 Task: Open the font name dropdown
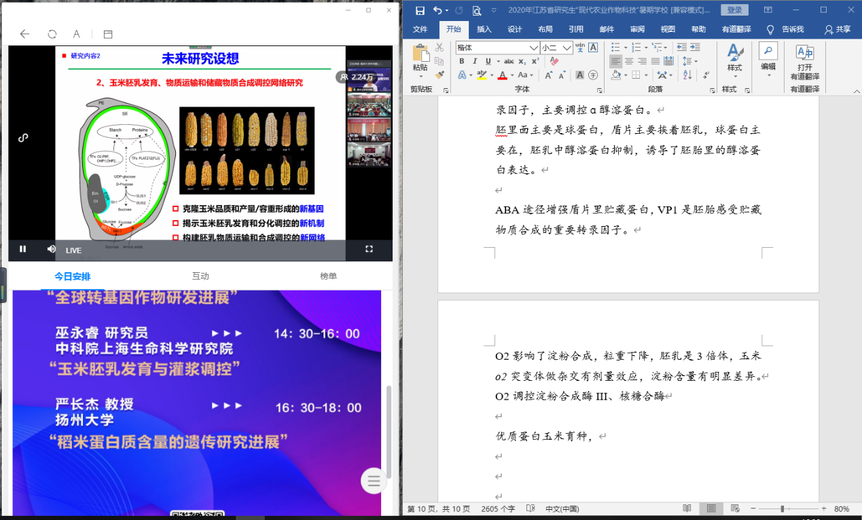pyautogui.click(x=534, y=48)
